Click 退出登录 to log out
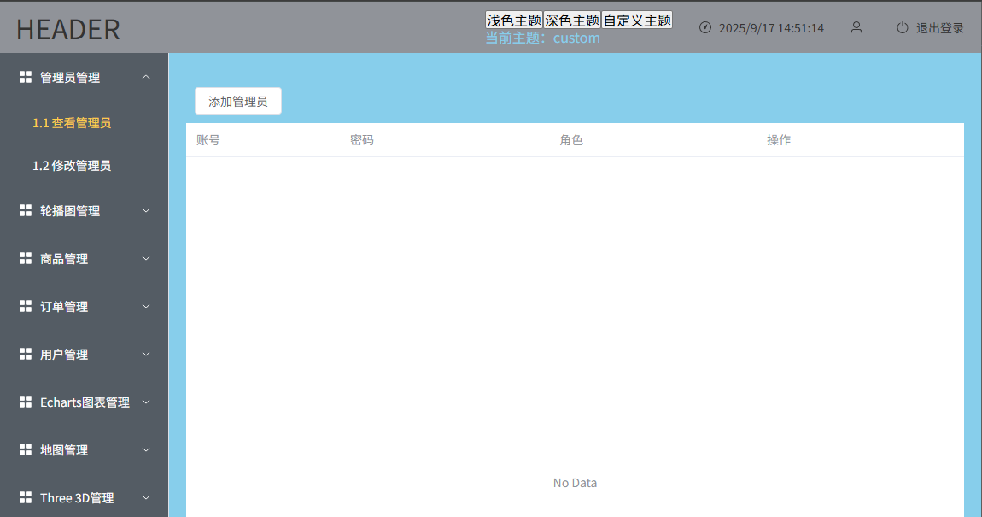 [940, 28]
